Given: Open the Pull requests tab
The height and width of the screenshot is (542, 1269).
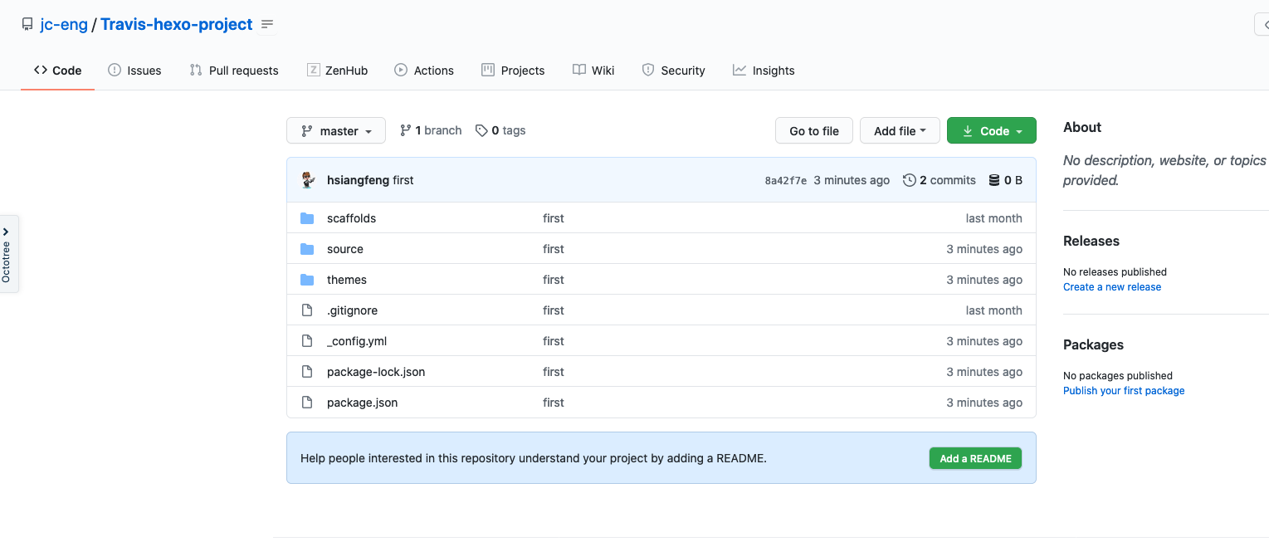Looking at the screenshot, I should click(x=234, y=71).
